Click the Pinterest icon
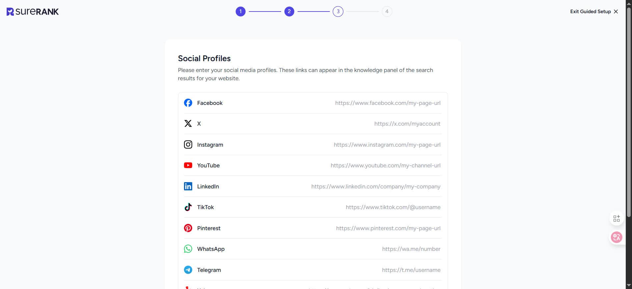The width and height of the screenshot is (632, 289). 188,228
